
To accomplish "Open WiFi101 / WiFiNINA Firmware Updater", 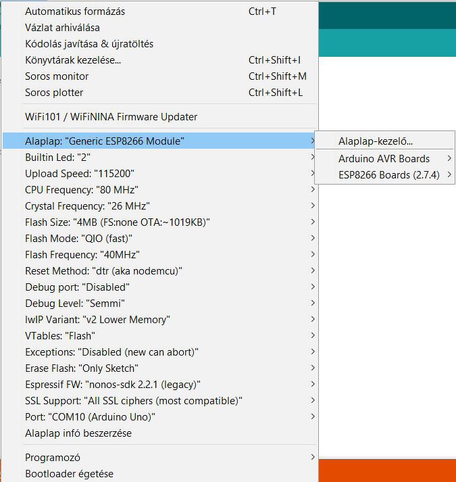I will pos(111,117).
